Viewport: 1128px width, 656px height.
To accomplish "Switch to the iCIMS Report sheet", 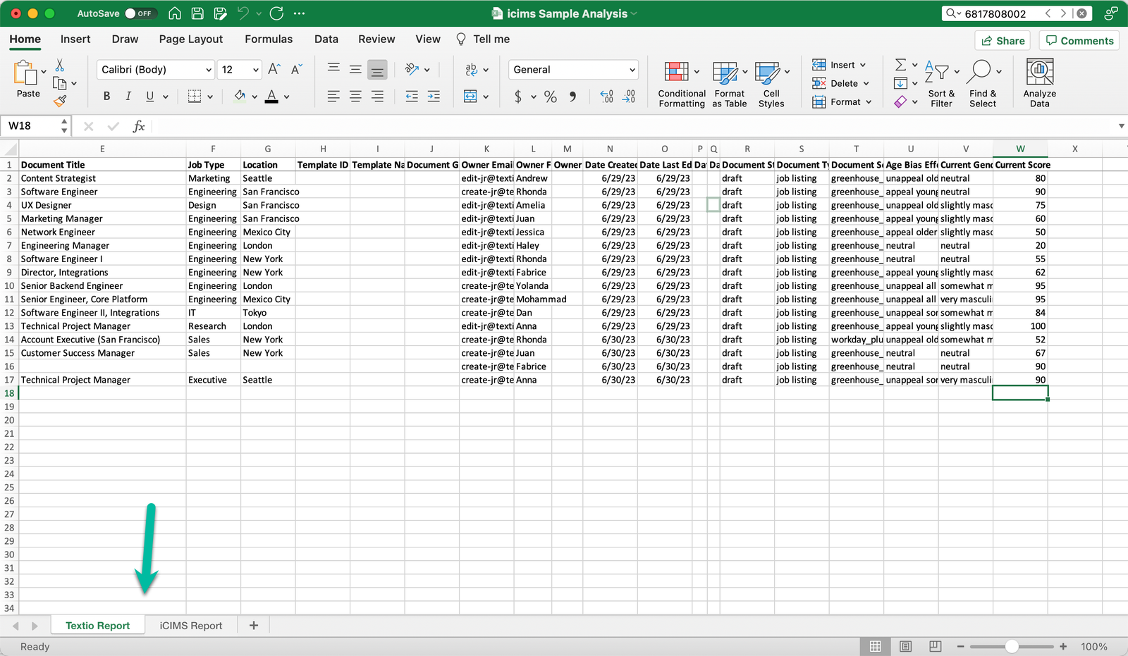I will [x=190, y=625].
